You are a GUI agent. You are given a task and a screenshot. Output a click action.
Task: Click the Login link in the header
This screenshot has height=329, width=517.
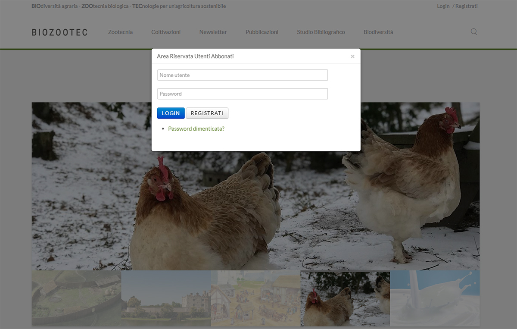(x=443, y=6)
